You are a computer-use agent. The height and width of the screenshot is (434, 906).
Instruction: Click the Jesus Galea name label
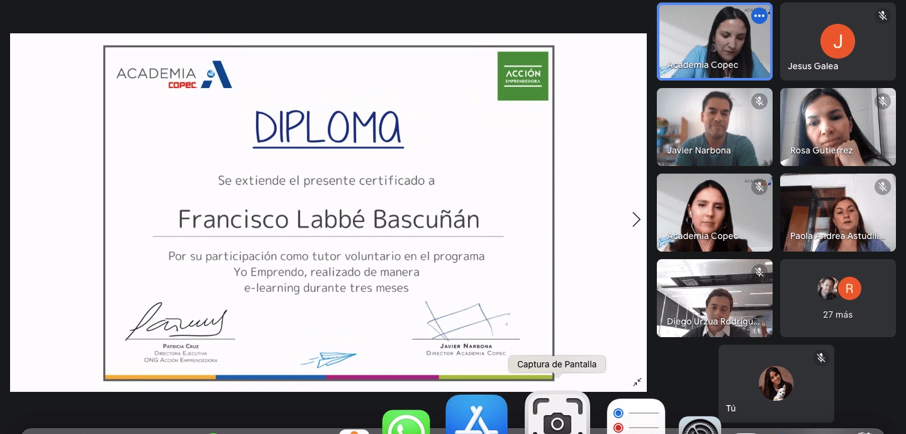813,66
